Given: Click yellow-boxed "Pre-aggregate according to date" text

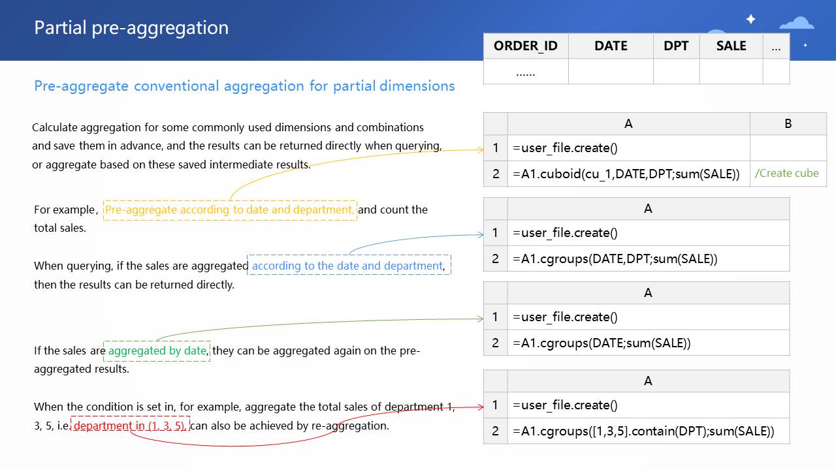Looking at the screenshot, I should pos(230,210).
